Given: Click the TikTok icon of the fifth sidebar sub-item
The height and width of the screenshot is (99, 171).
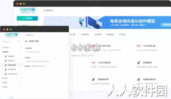Looking at the screenshot, I should pyautogui.click(x=6, y=74).
